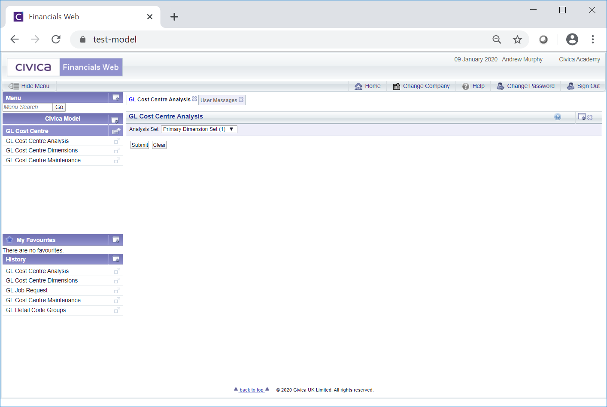Bookmark this page with the star icon

(517, 39)
